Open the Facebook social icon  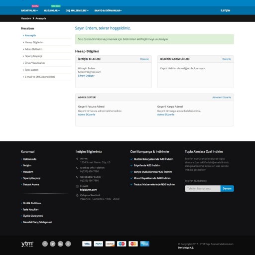pyautogui.click(x=45, y=244)
